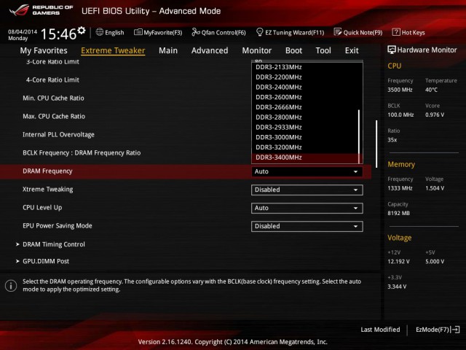Click CPU frequency 3500 MHz value
The width and height of the screenshot is (466, 350).
400,90
